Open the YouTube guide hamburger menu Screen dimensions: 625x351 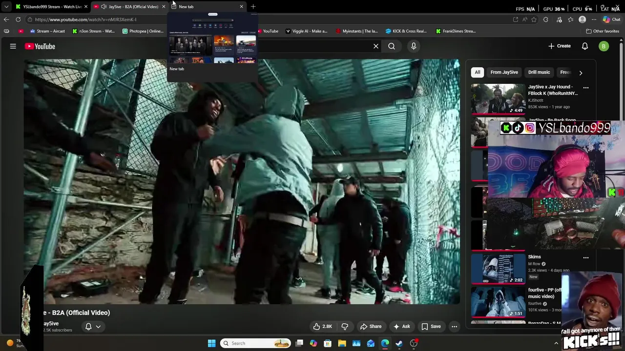coord(13,46)
